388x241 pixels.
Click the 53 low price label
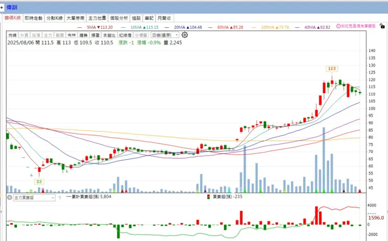click(39, 182)
